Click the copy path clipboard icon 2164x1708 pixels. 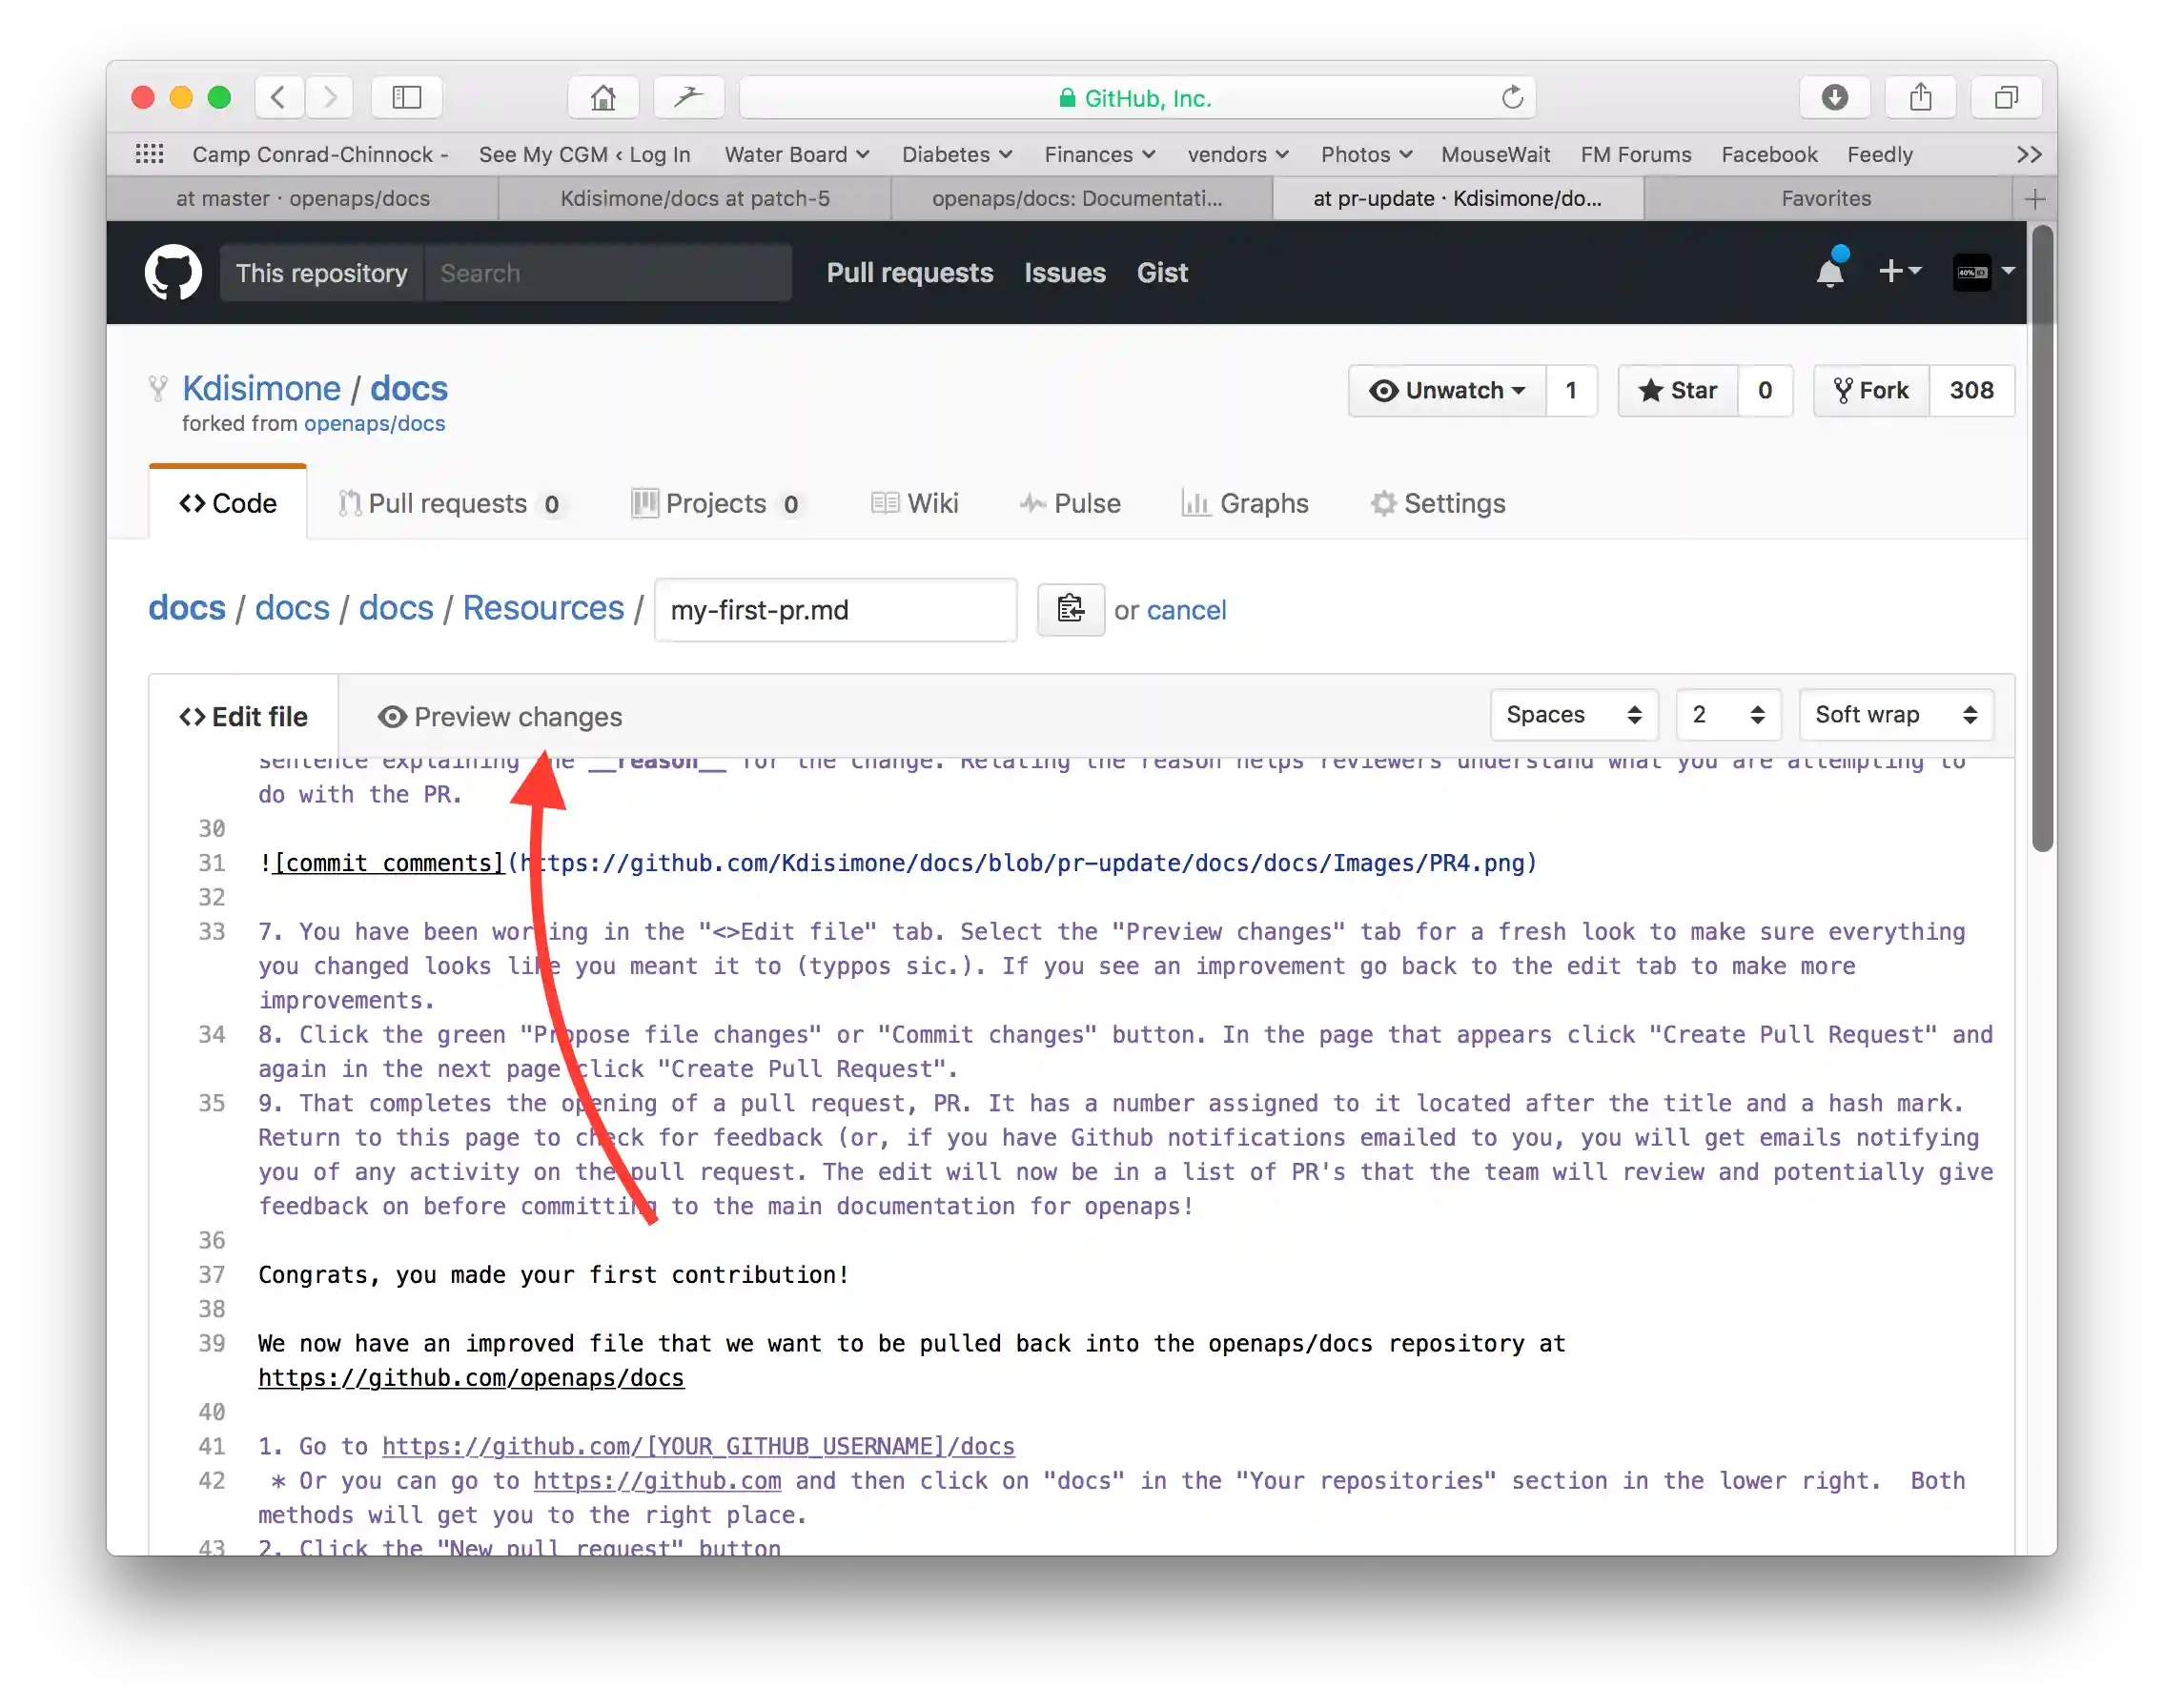point(1070,609)
